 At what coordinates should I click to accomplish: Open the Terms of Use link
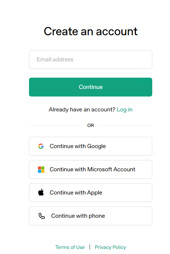70,247
